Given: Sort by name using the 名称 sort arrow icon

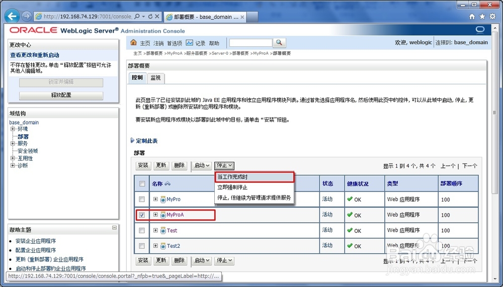Looking at the screenshot, I should pyautogui.click(x=167, y=184).
